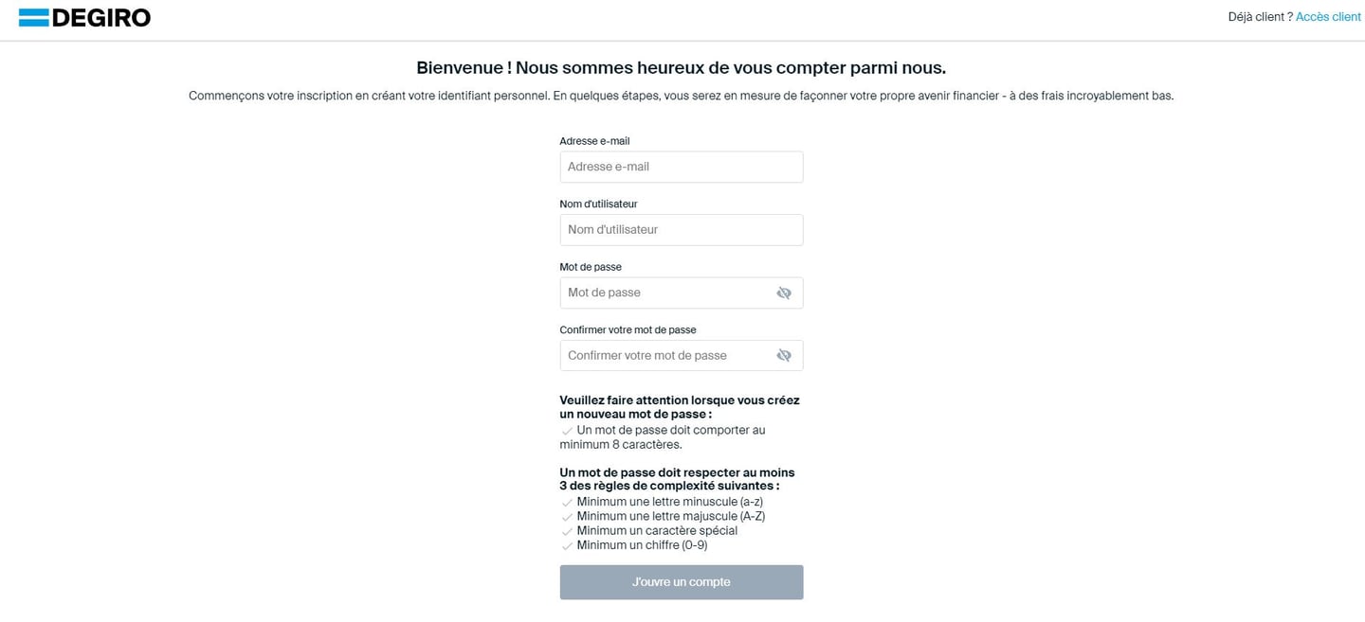Click the Mot de passe label
Viewport: 1365px width, 622px height.
tap(591, 267)
